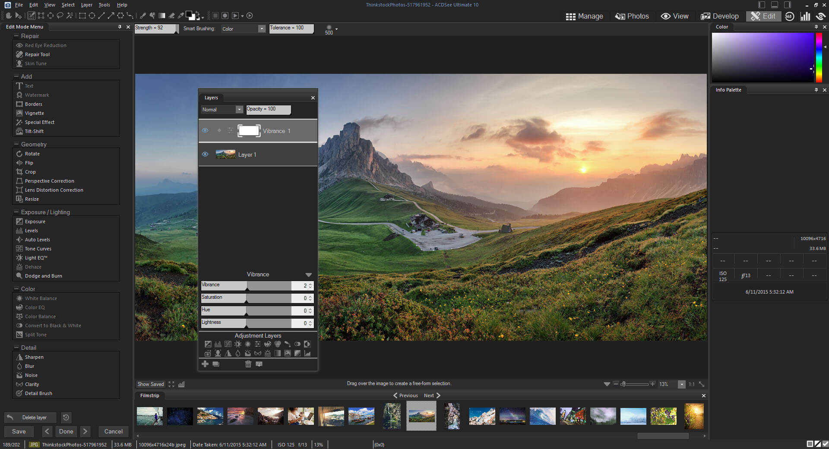The height and width of the screenshot is (449, 829).
Task: Collapse the Vibrance settings triangle
Action: click(308, 275)
